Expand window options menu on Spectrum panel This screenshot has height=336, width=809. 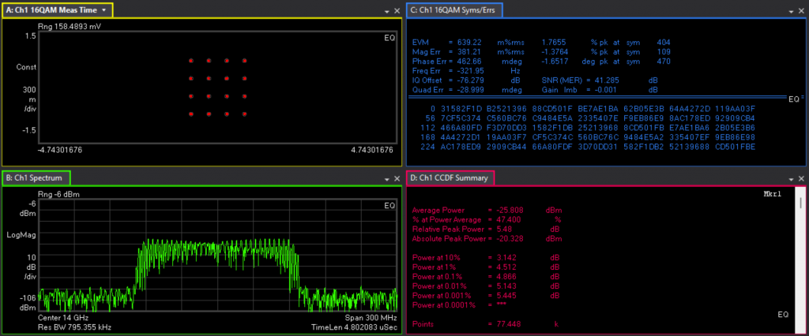point(387,180)
